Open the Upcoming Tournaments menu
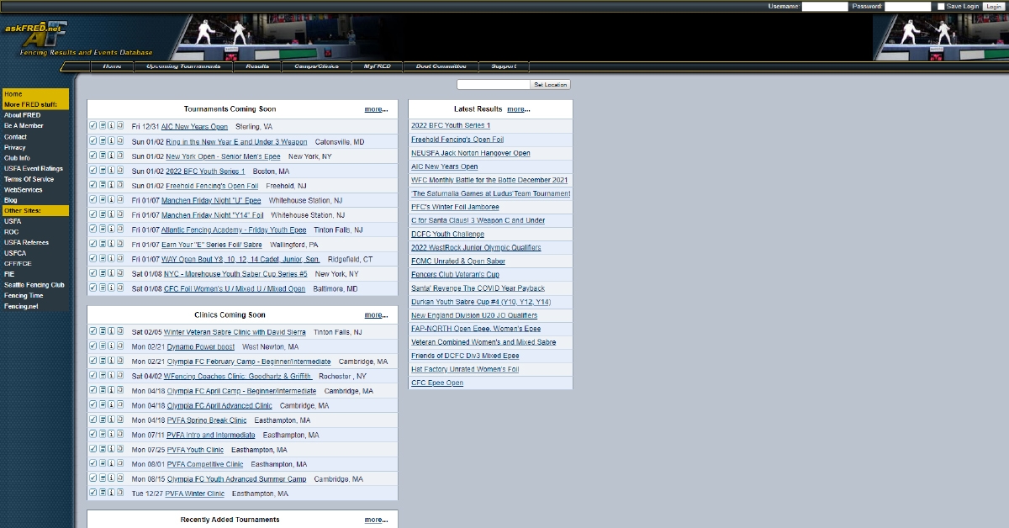Viewport: 1009px width, 528px height. [x=183, y=66]
